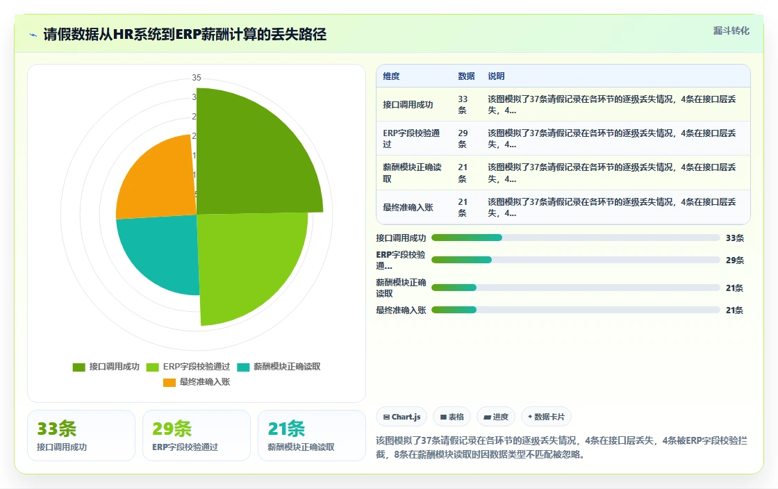Click the 33条 value beside first progress bar
778x489 pixels.
(x=735, y=238)
